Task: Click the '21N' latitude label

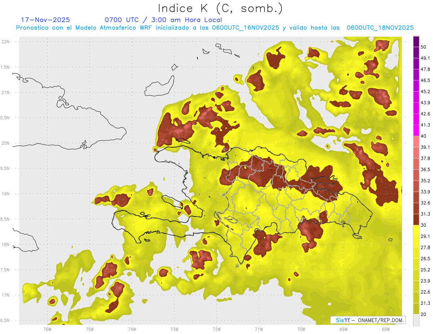Action: 5,92
